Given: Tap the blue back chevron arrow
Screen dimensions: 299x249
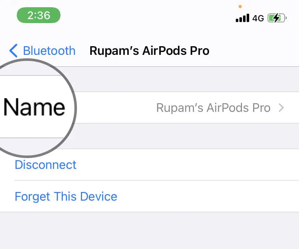Looking at the screenshot, I should tap(13, 51).
